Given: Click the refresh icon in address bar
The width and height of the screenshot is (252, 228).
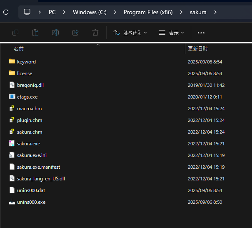Looking at the screenshot, I should click(6, 12).
